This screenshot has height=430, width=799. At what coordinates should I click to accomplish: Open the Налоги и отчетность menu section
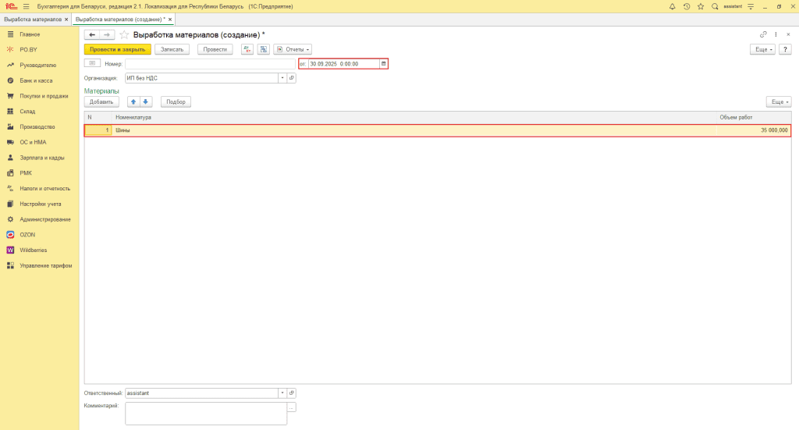pos(44,189)
